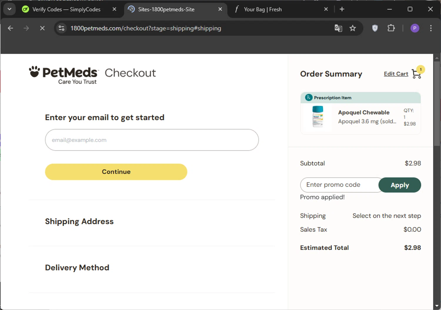Click the scrollbar up arrow

(437, 58)
